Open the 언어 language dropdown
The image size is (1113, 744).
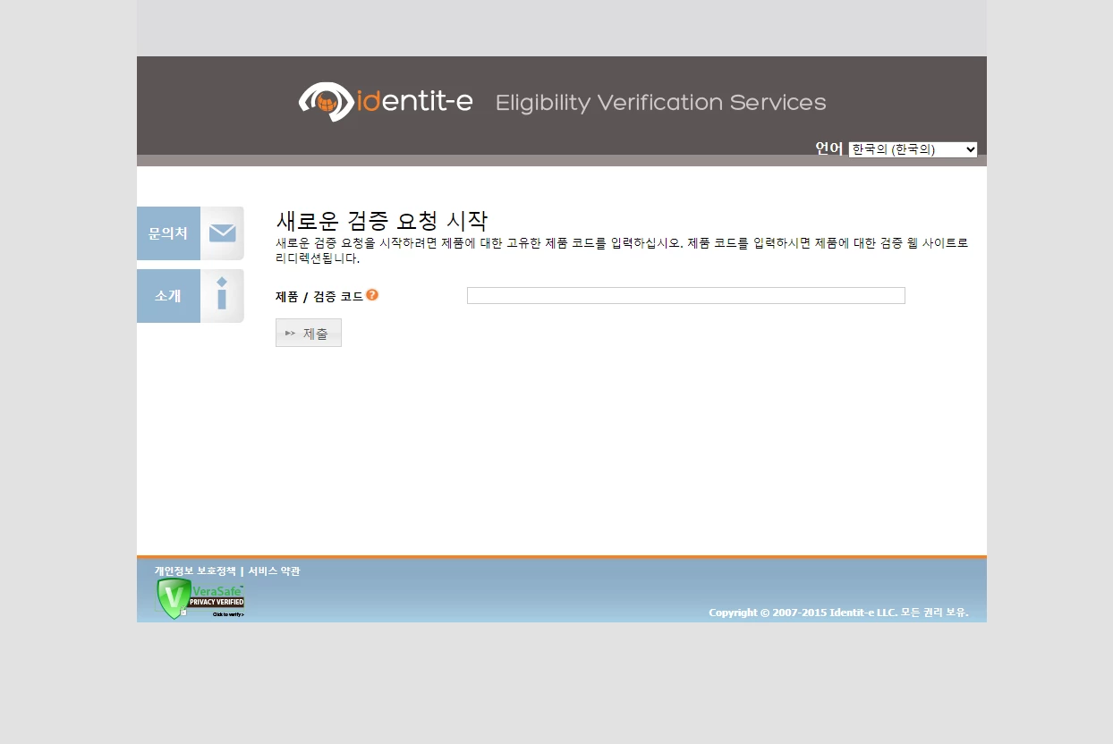913,149
